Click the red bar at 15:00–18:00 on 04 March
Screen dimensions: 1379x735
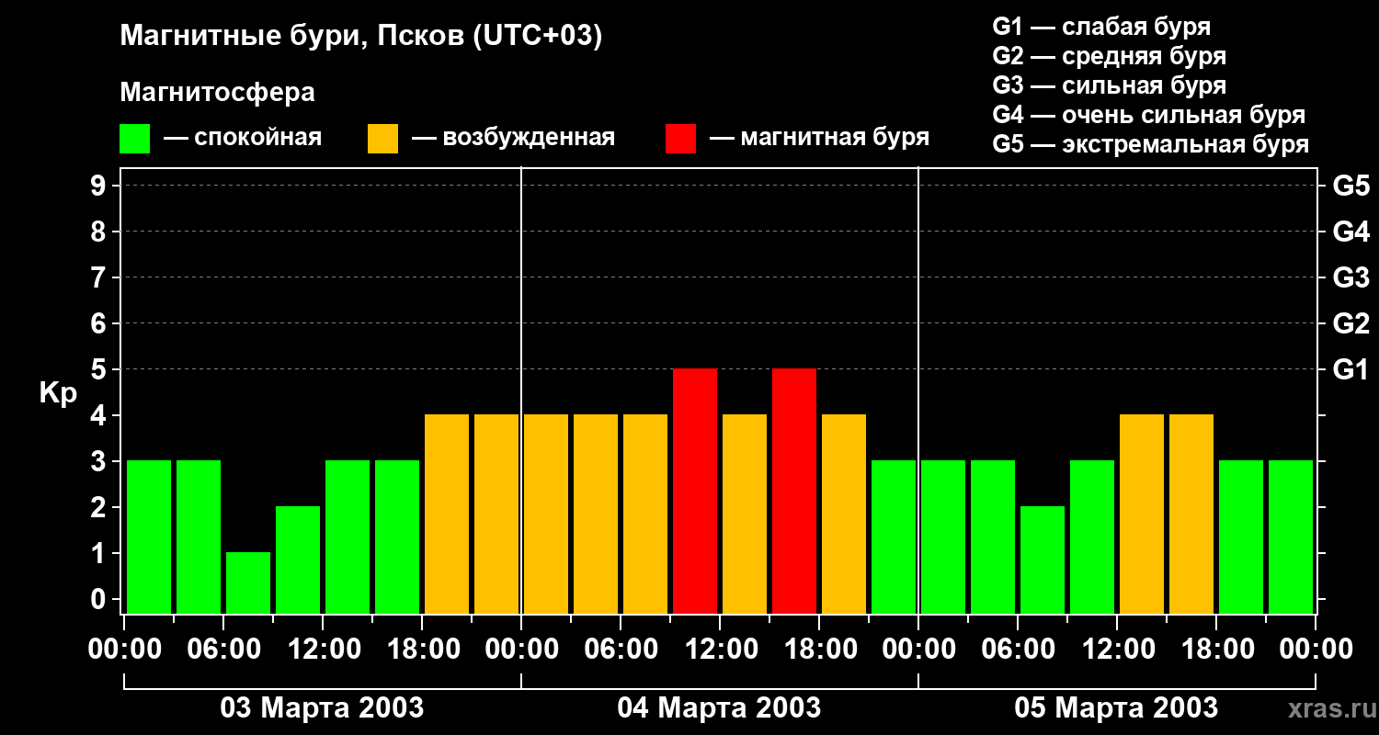(794, 491)
